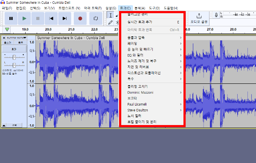Close the open 효과(C) menu
256x163 pixels.
pyautogui.click(x=125, y=8)
